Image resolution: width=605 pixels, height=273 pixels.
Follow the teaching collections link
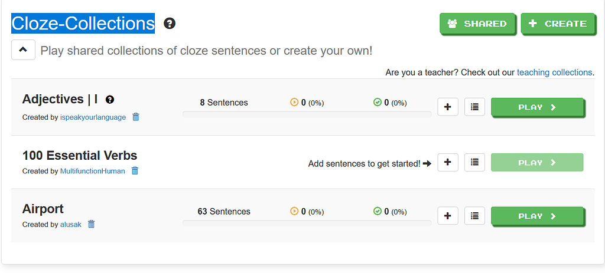coord(554,73)
